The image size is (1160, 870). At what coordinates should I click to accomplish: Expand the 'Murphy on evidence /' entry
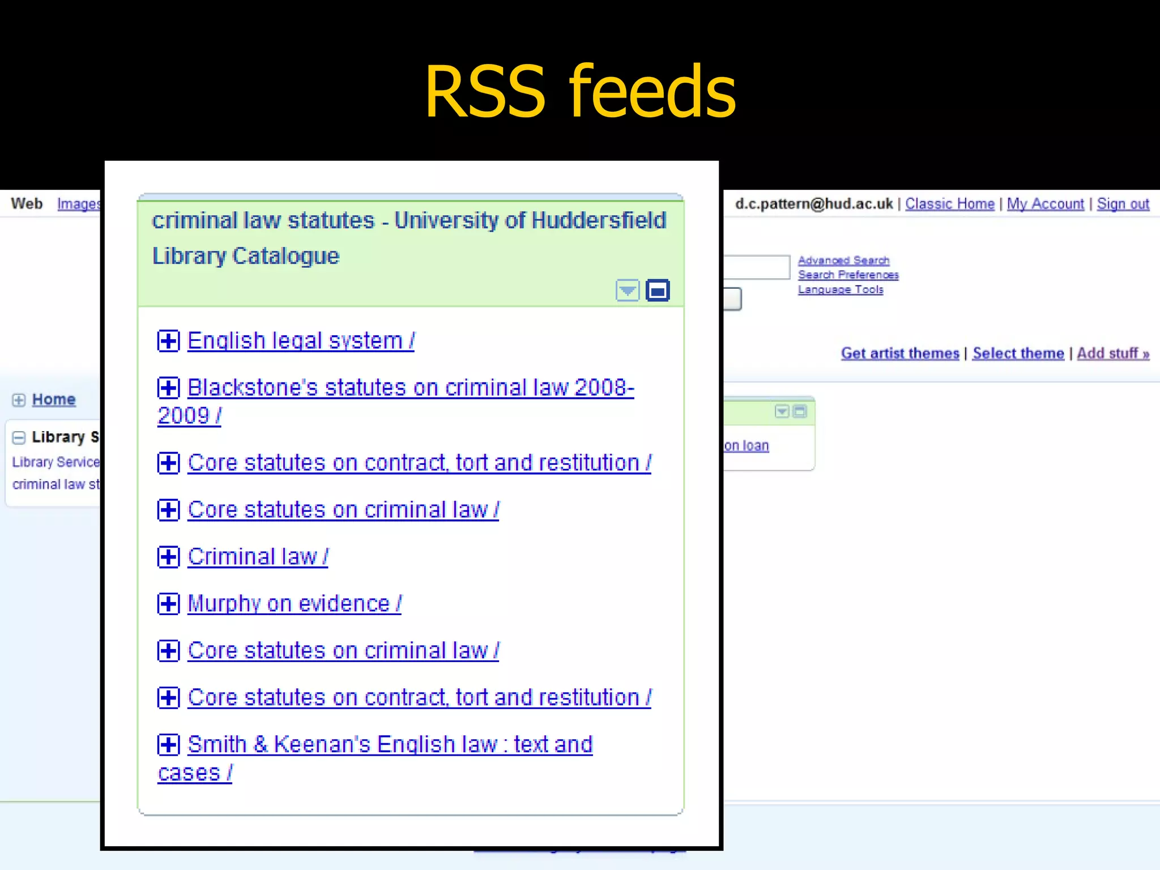pyautogui.click(x=168, y=604)
